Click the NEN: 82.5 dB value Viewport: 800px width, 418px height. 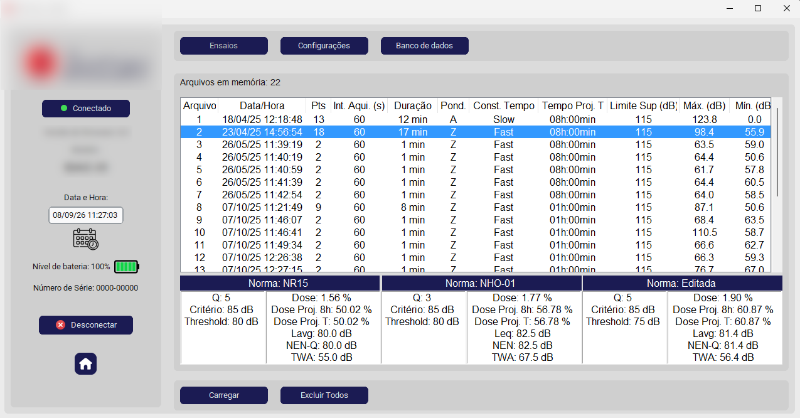pos(522,345)
